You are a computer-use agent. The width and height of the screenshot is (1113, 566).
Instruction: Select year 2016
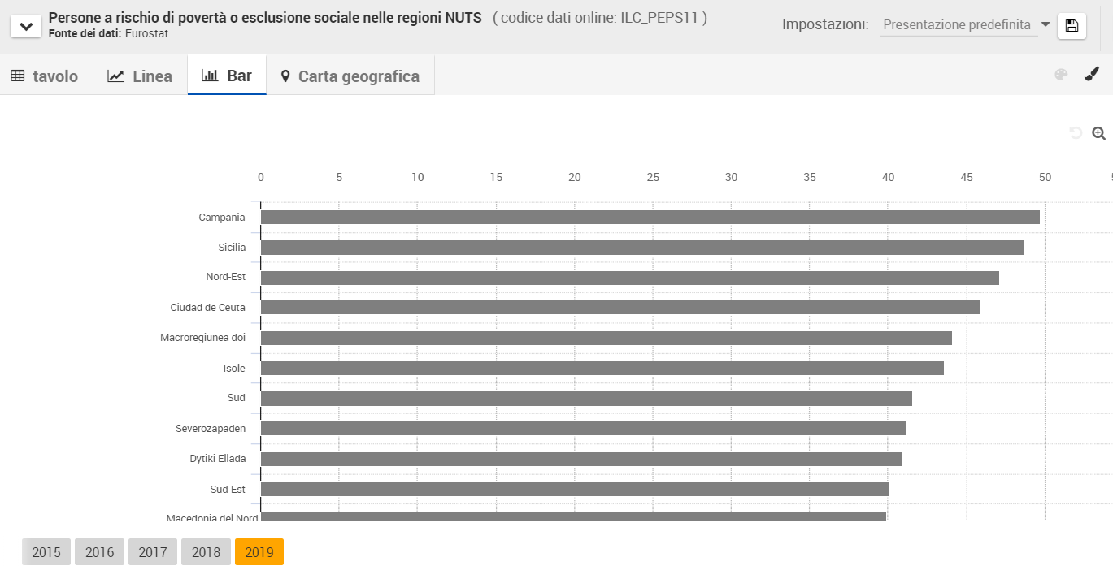pyautogui.click(x=99, y=552)
